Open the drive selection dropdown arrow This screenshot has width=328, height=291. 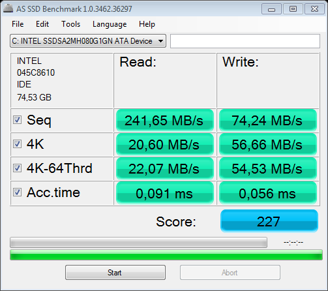[x=160, y=41]
